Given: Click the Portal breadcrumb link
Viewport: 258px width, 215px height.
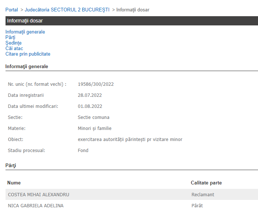Looking at the screenshot, I should [x=11, y=10].
